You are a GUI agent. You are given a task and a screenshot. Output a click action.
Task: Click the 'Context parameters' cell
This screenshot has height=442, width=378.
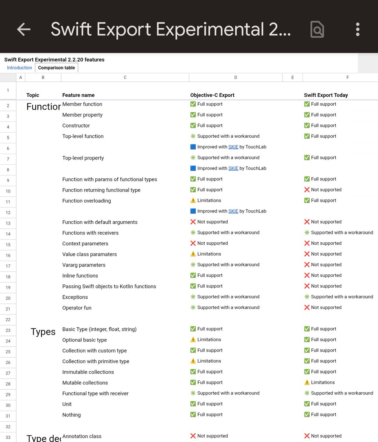coord(85,243)
